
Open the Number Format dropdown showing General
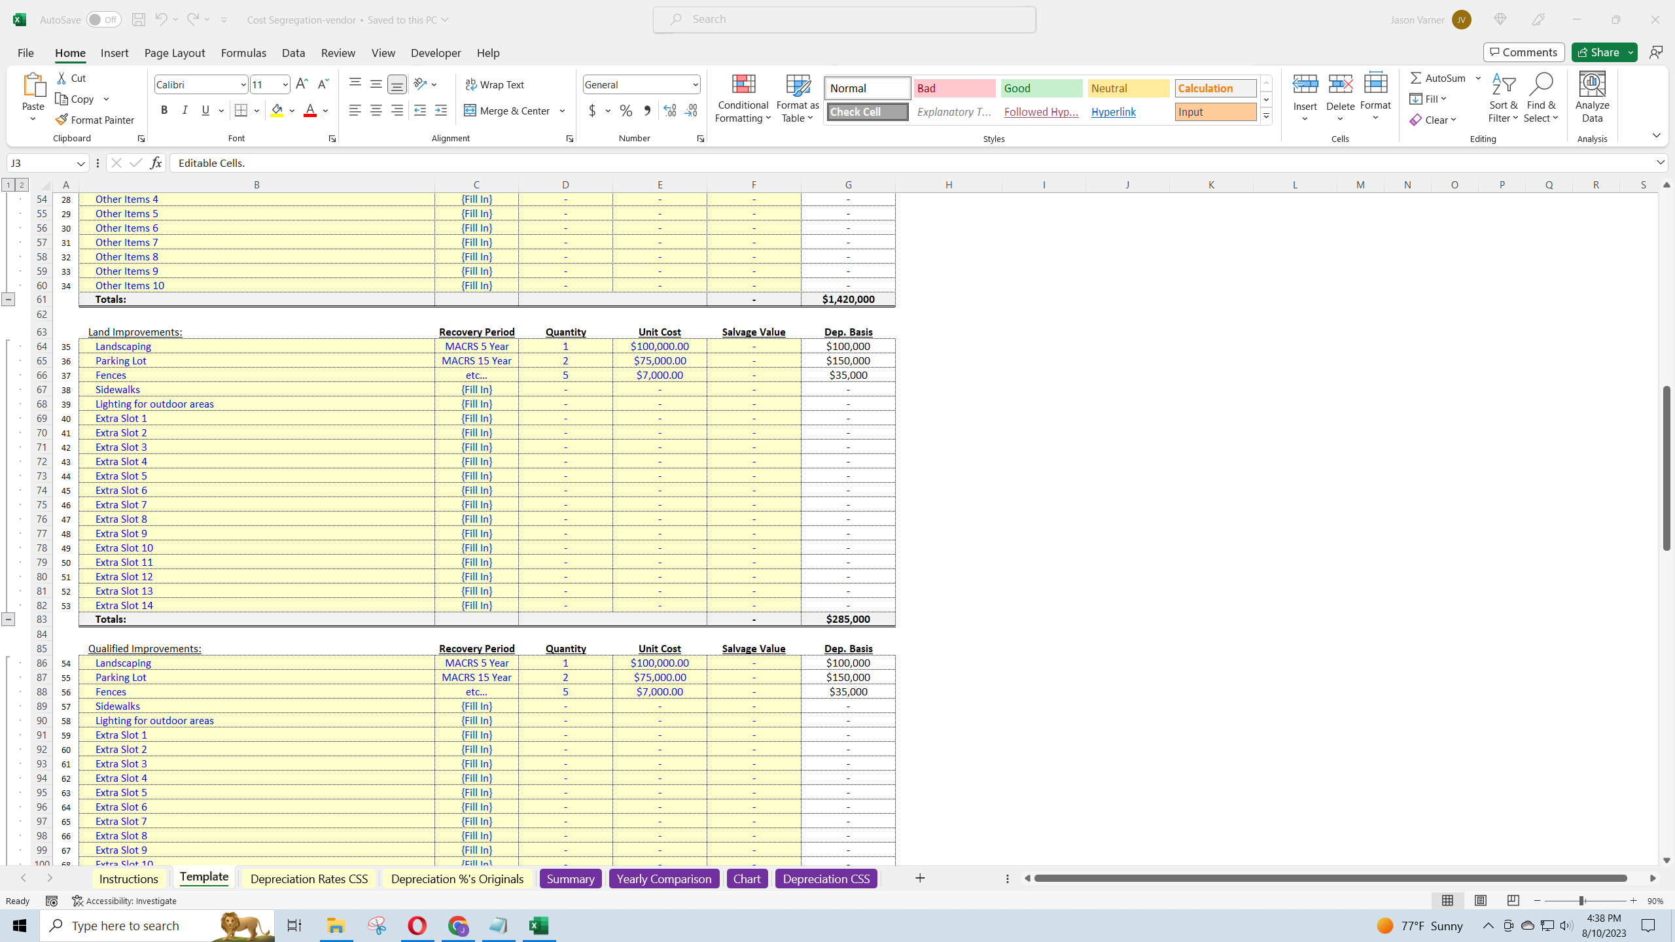coord(695,84)
